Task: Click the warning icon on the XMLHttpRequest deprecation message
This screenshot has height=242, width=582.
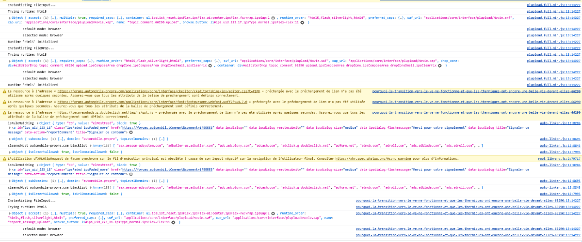Action: (4, 158)
